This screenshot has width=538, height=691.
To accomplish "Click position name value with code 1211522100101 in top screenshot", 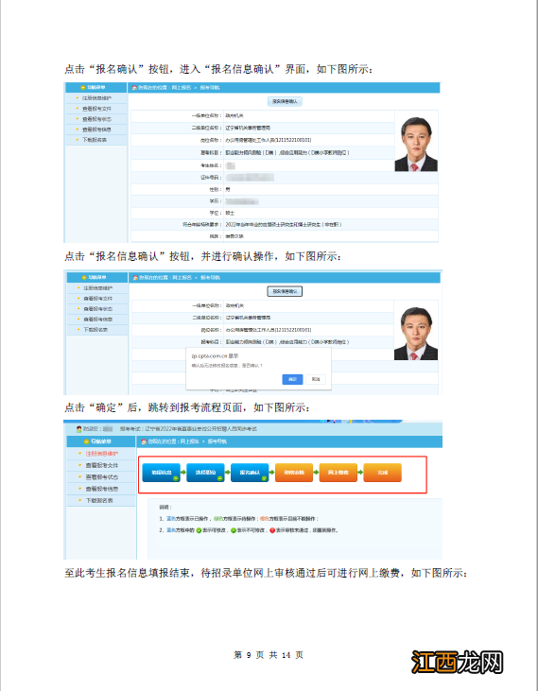I will pyautogui.click(x=269, y=140).
